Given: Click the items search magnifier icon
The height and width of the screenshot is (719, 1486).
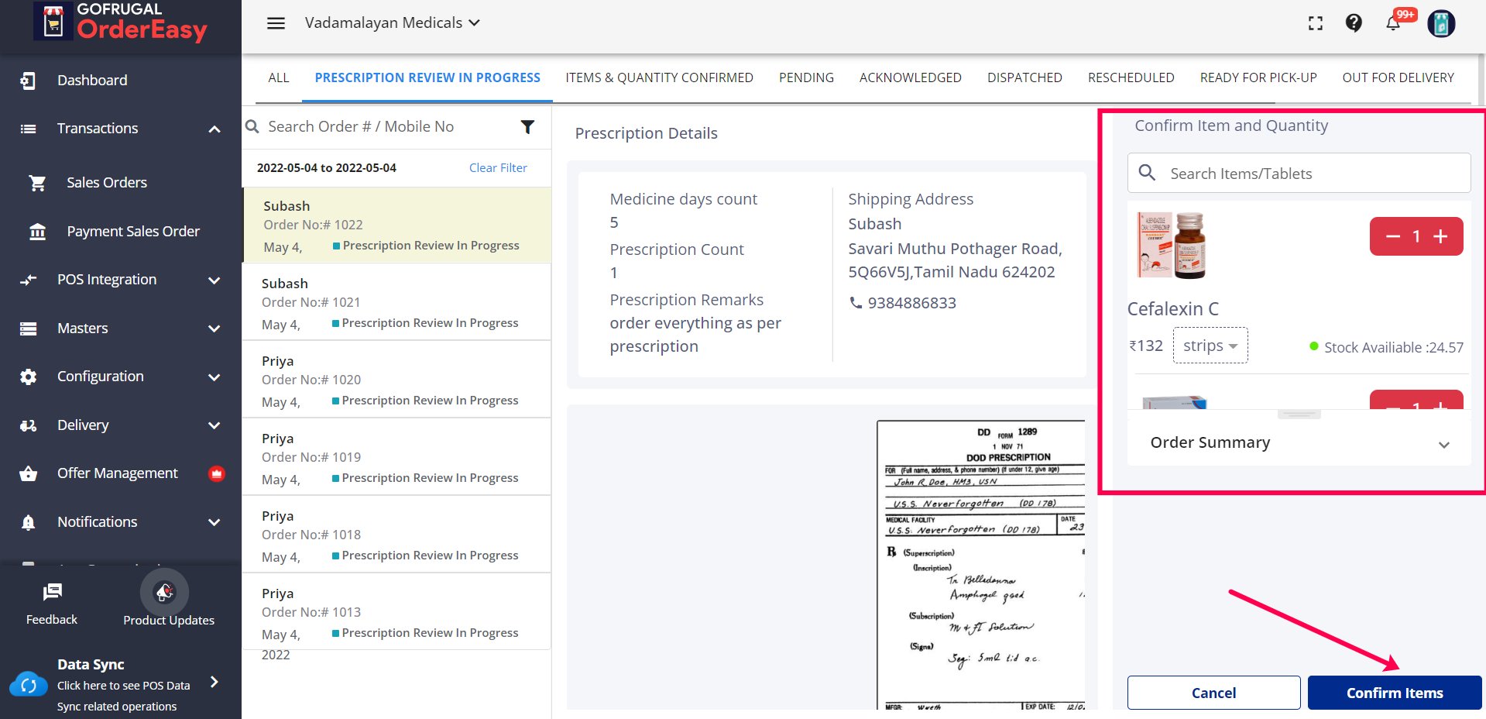Looking at the screenshot, I should pos(1148,173).
